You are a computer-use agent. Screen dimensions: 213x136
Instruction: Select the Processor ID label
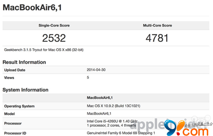tap(15, 133)
